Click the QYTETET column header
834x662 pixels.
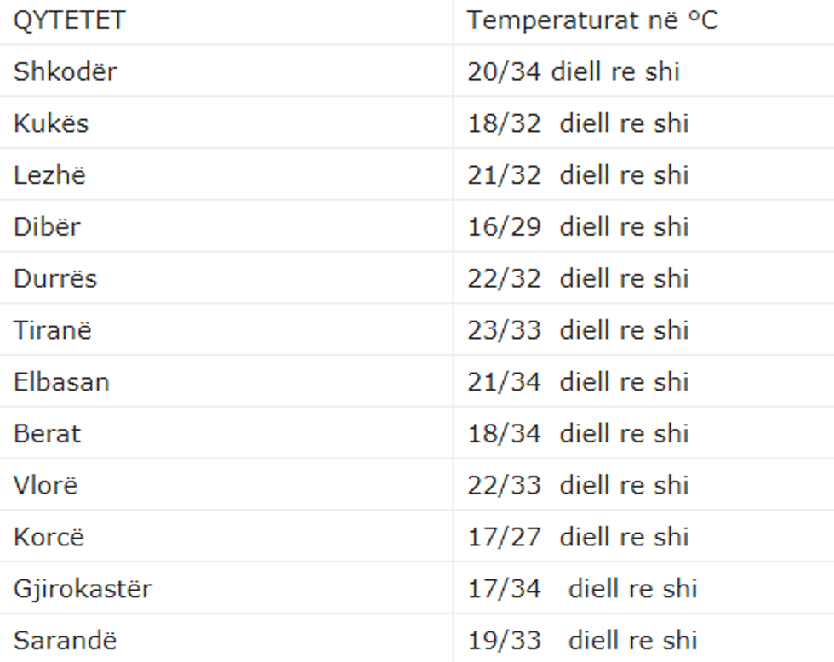69,20
